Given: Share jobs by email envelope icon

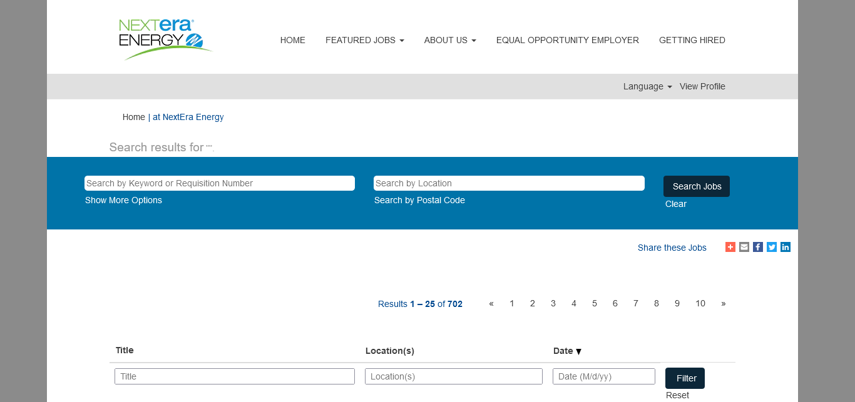Looking at the screenshot, I should [744, 247].
